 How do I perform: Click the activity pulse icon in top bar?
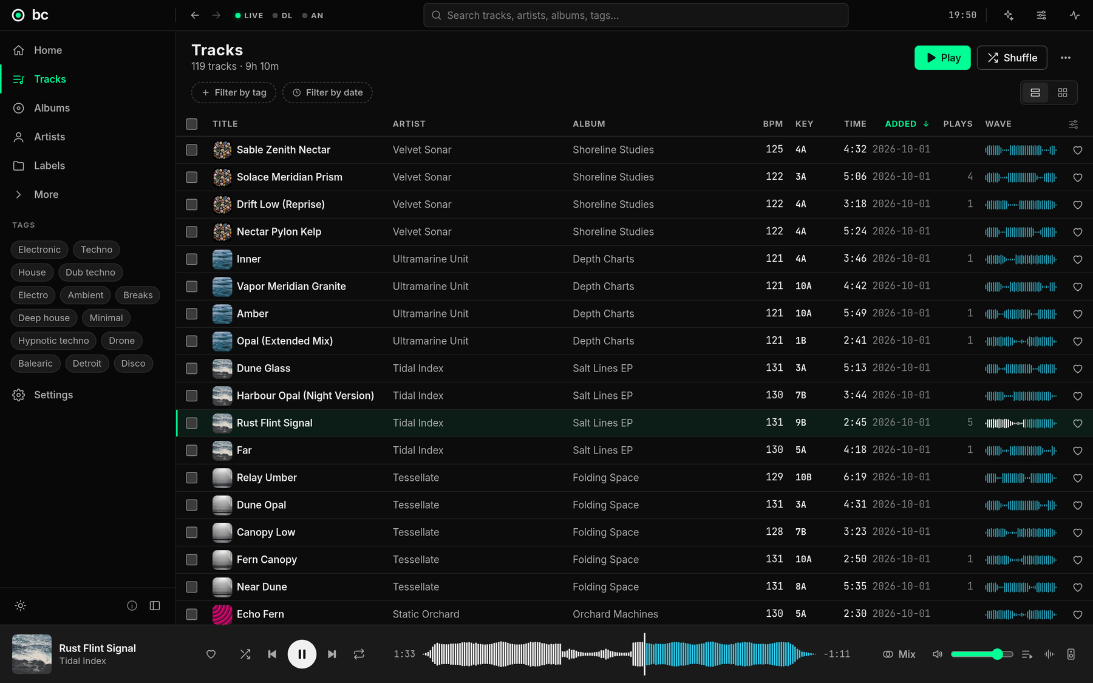point(1075,15)
